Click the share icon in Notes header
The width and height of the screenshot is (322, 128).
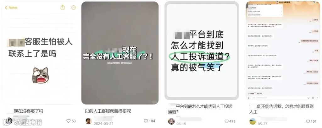pos(63,7)
